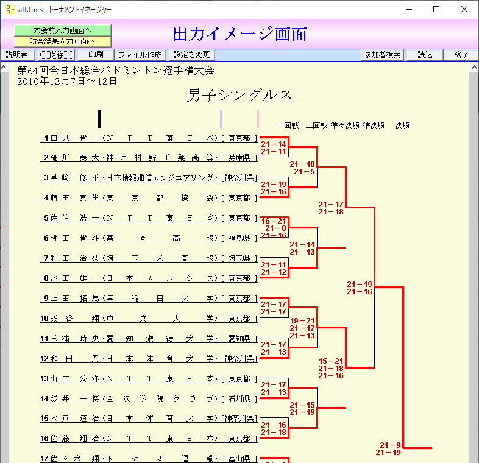Click score 21-11 21-12 of match 7-8
The width and height of the screenshot is (479, 463).
(x=274, y=269)
